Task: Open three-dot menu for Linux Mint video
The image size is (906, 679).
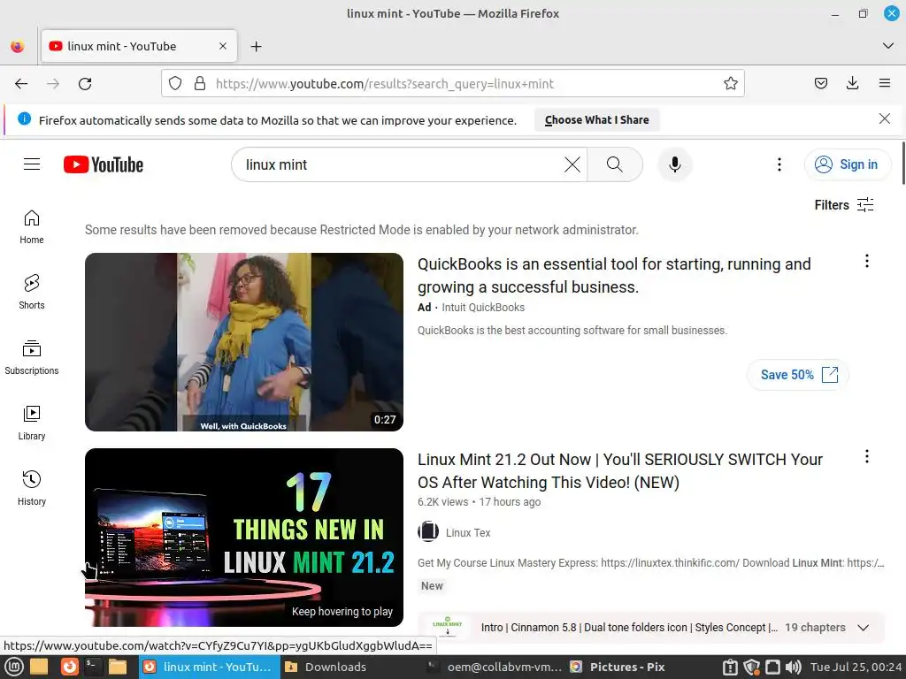Action: coord(866,457)
